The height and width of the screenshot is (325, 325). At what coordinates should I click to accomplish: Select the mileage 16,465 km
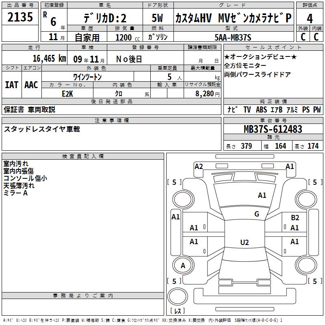pyautogui.click(x=50, y=58)
